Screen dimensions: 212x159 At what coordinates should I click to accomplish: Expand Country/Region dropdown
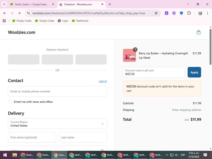pos(57,124)
